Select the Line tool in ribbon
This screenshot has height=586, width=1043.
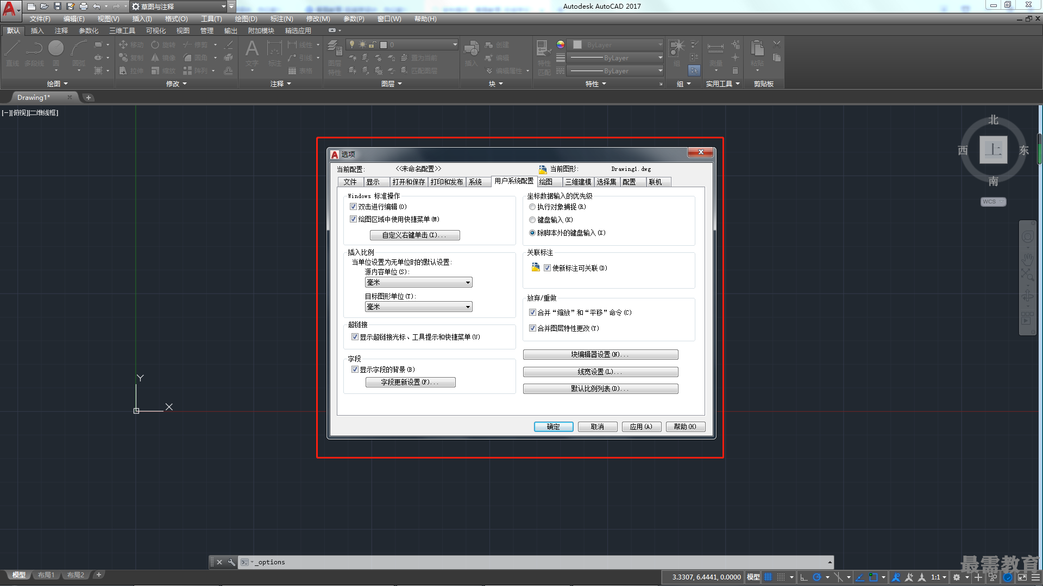click(x=12, y=53)
